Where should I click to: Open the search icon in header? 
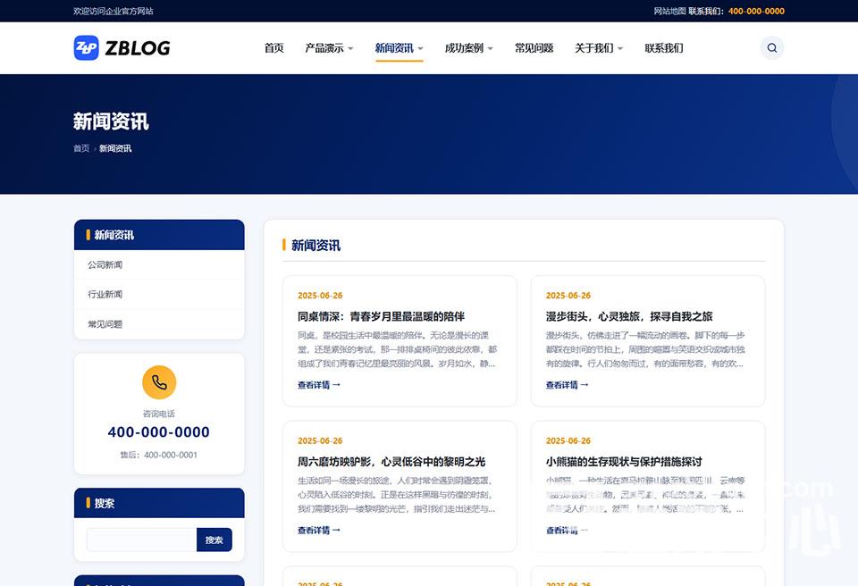[771, 48]
